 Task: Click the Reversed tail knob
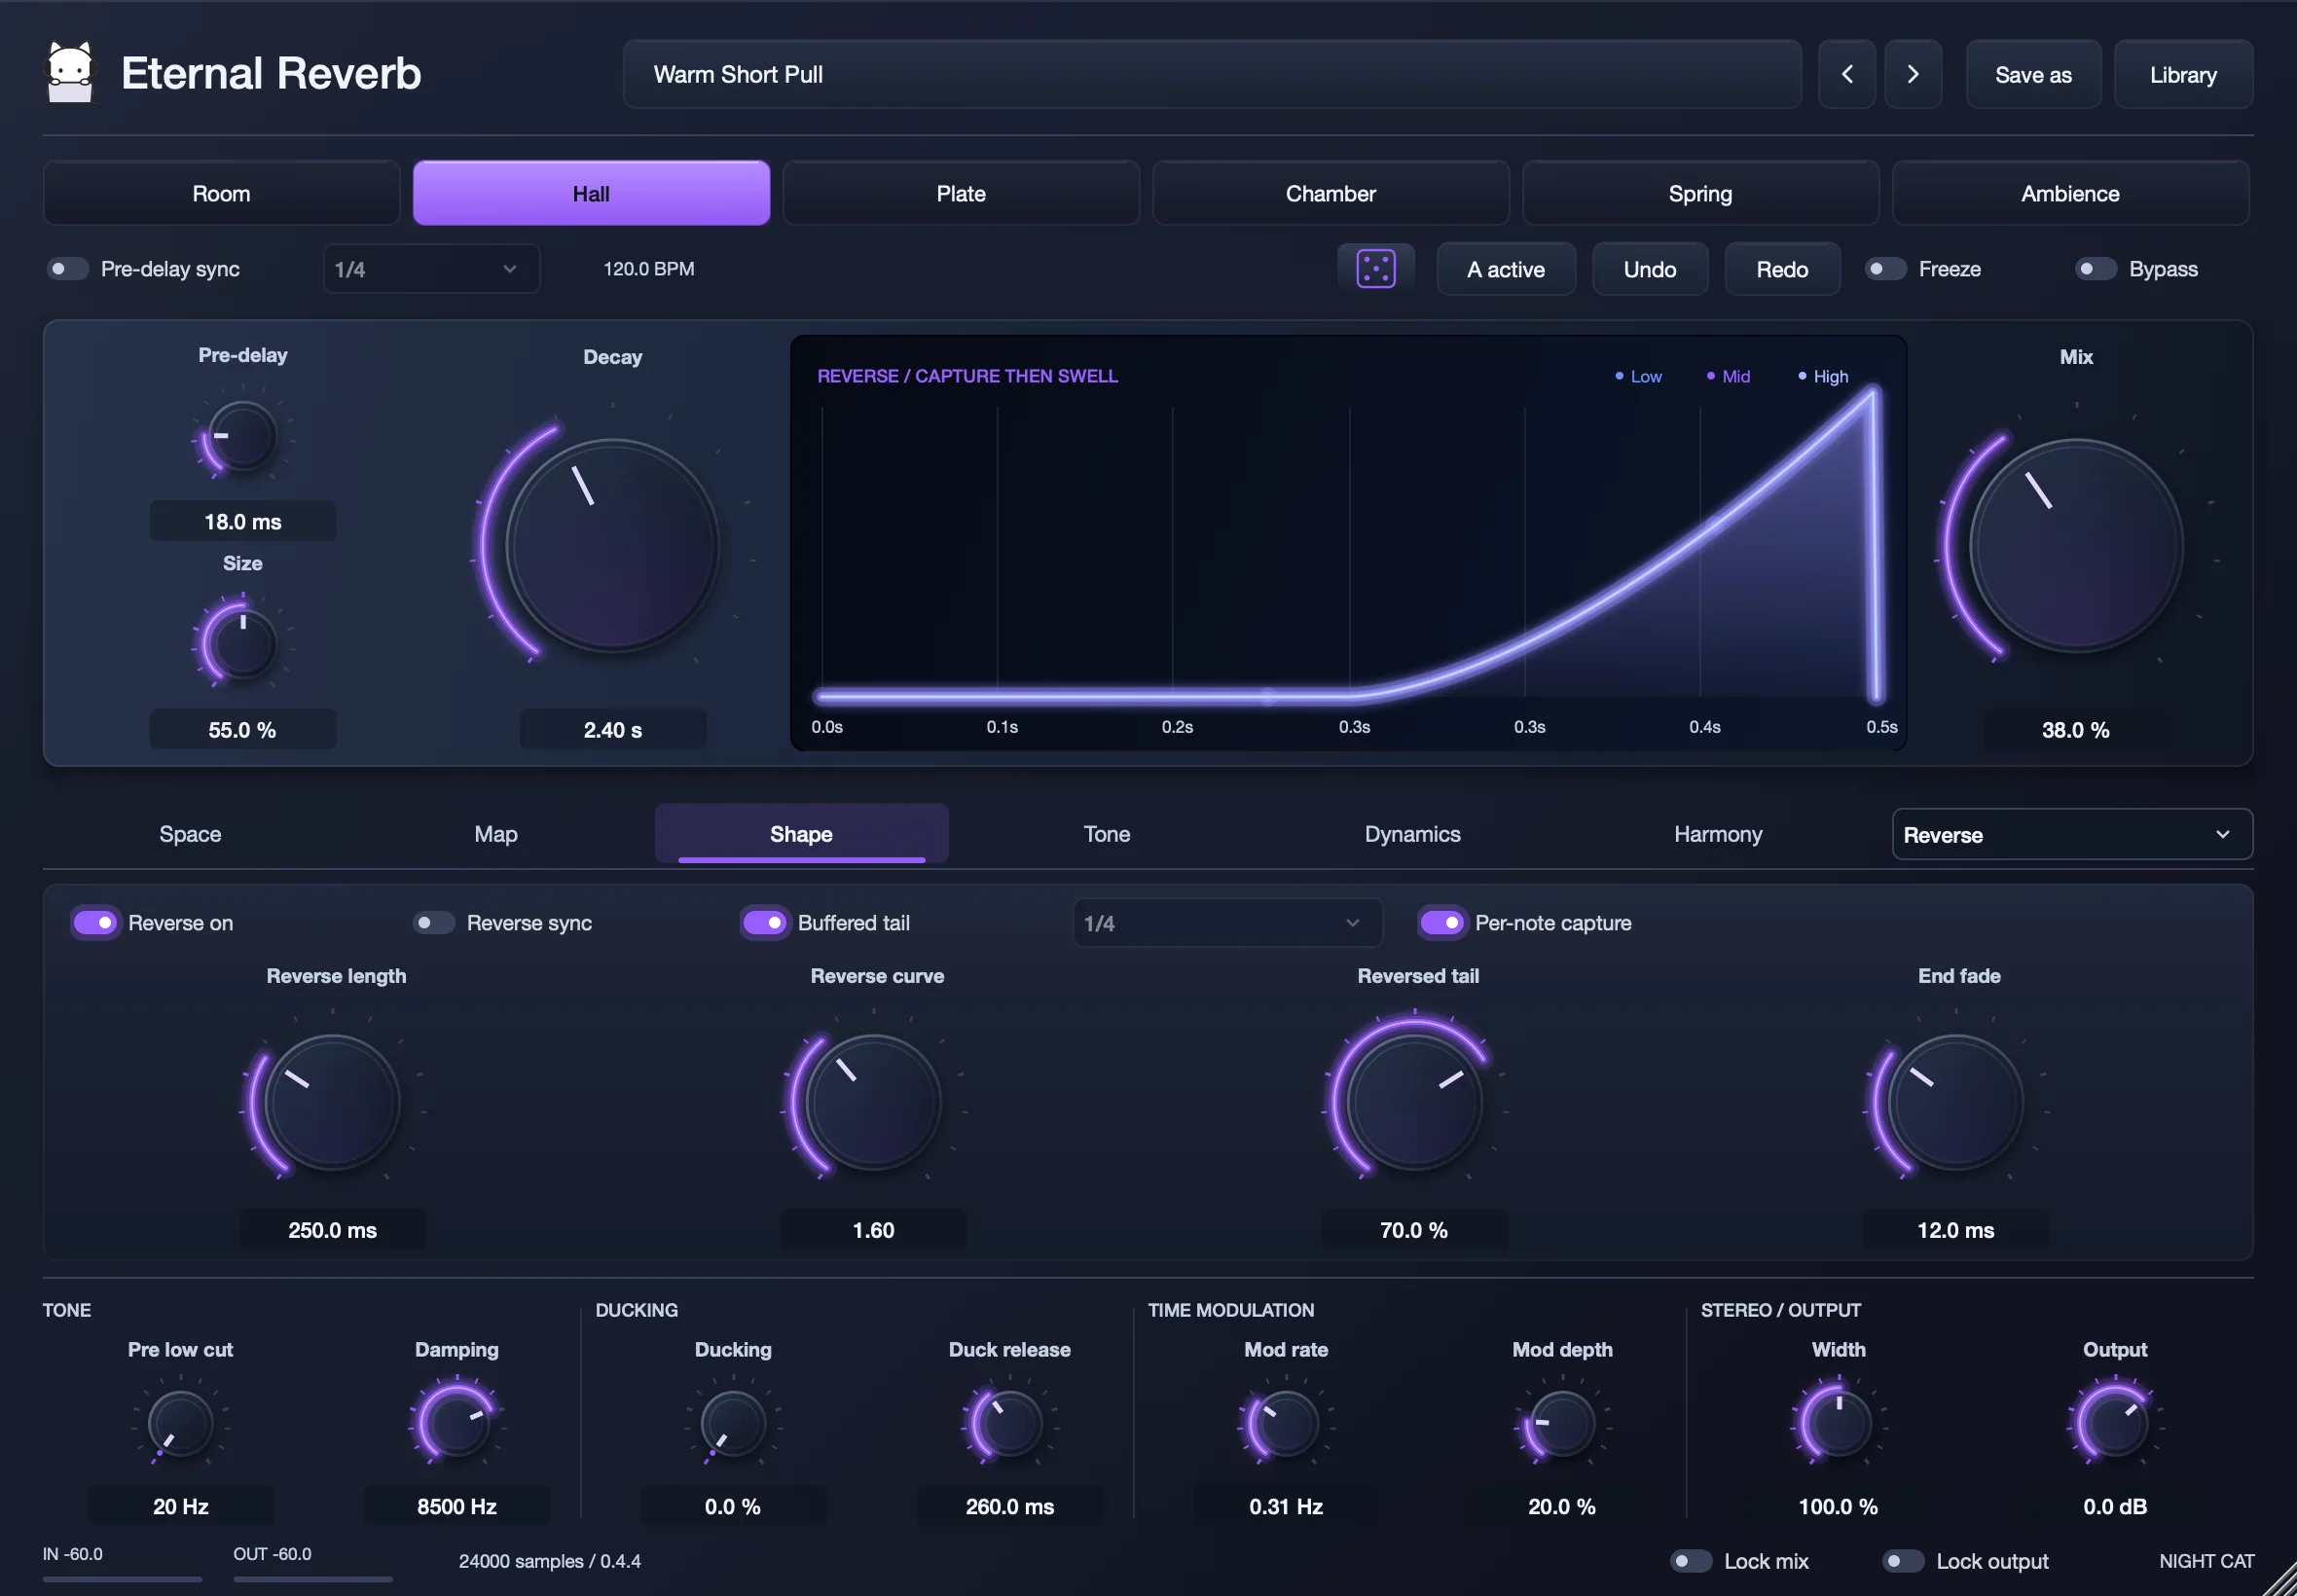coord(1414,1102)
